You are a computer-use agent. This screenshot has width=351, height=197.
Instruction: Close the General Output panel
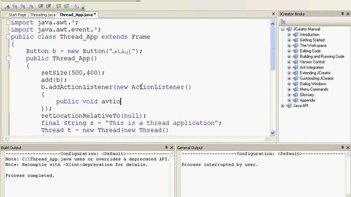(348, 147)
